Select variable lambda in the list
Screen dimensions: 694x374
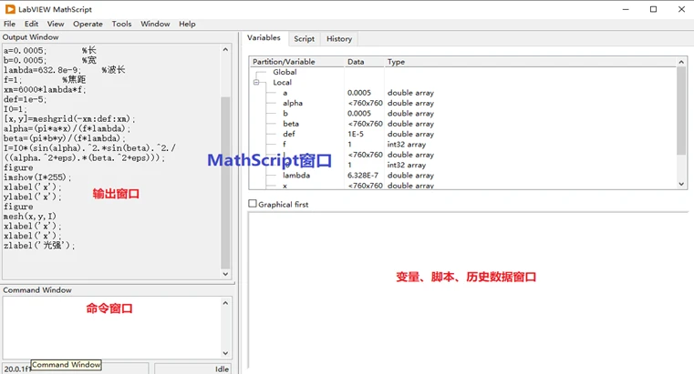[296, 176]
